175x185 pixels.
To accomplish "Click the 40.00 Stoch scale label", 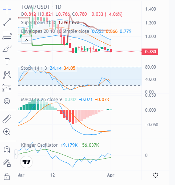I will [x=151, y=80].
